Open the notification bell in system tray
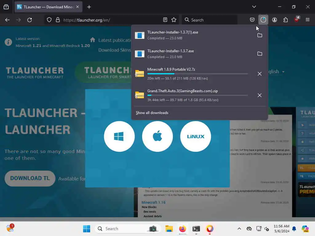The width and height of the screenshot is (315, 236). (x=294, y=229)
